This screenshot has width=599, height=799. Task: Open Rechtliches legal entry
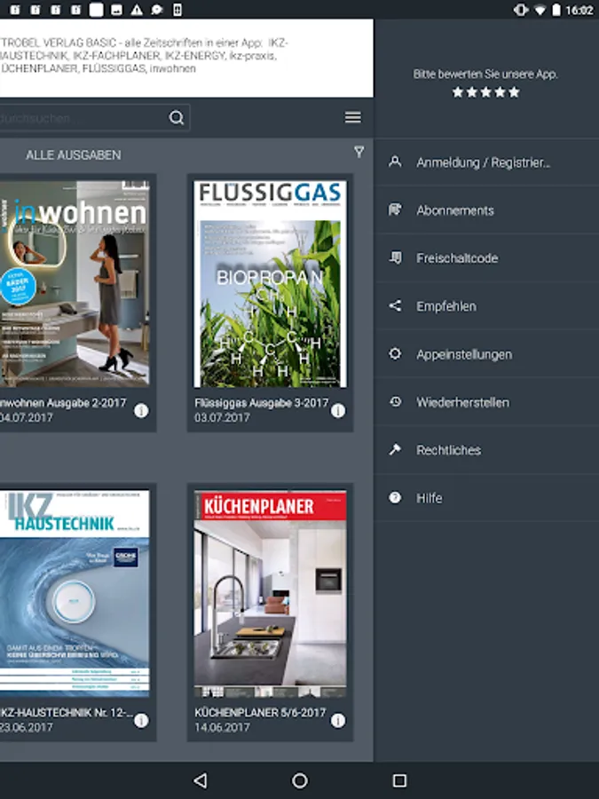click(486, 450)
